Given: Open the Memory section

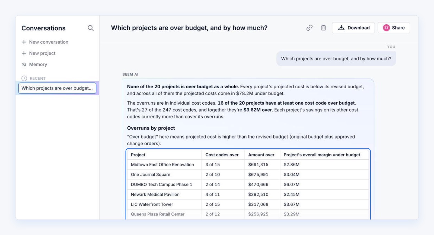Looking at the screenshot, I should pyautogui.click(x=34, y=65).
